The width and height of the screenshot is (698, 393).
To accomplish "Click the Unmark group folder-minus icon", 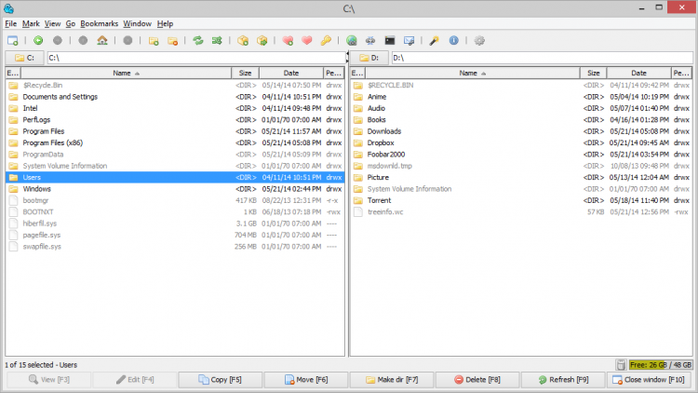I will coord(173,41).
